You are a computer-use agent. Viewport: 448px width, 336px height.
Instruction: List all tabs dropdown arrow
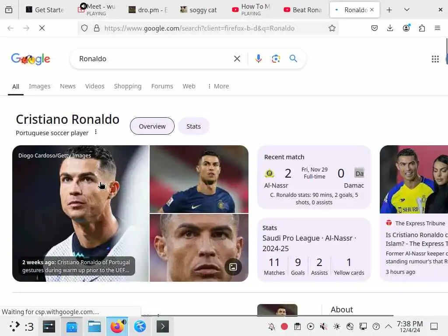[x=406, y=10]
